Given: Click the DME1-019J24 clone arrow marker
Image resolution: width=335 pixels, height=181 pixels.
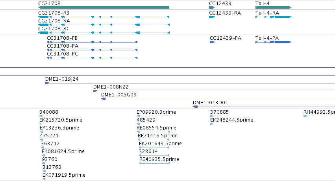Looking at the screenshot, I should tap(47, 83).
